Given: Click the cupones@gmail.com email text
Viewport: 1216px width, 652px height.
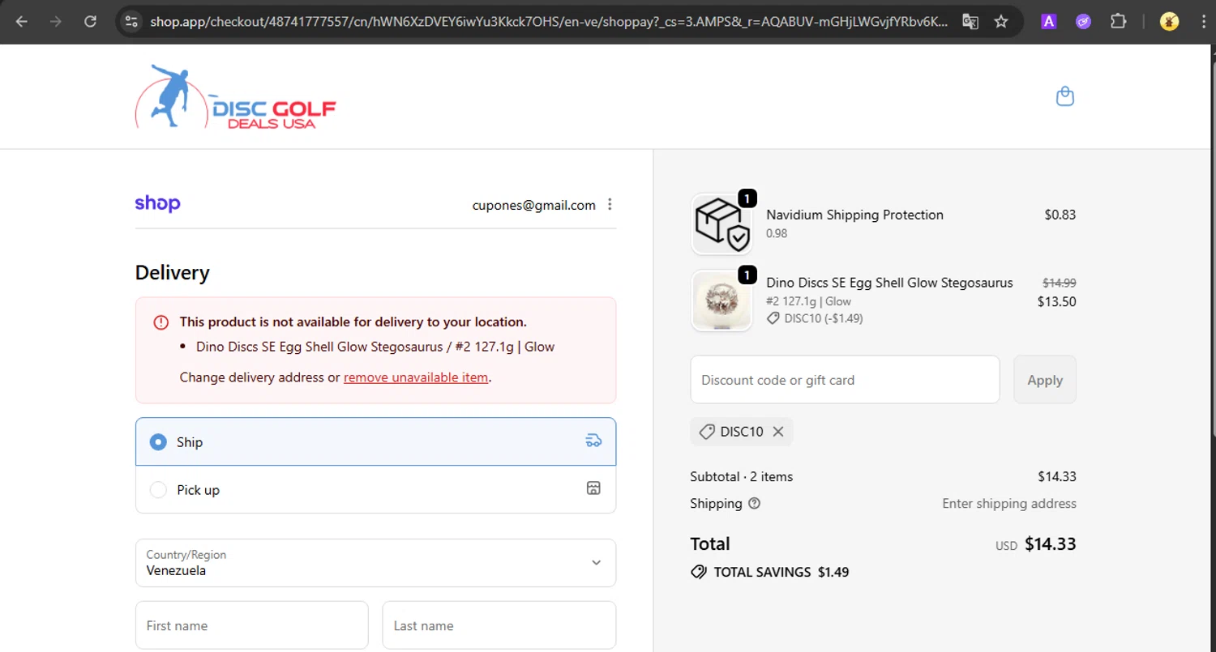Looking at the screenshot, I should [x=533, y=205].
